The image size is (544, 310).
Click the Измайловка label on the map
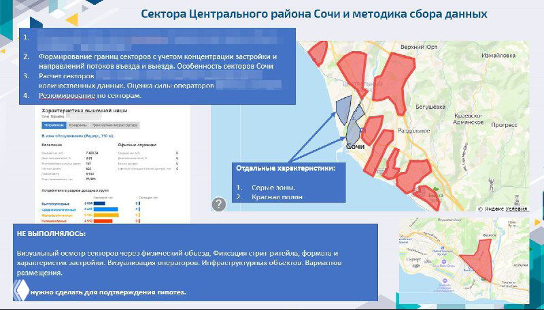[500, 54]
